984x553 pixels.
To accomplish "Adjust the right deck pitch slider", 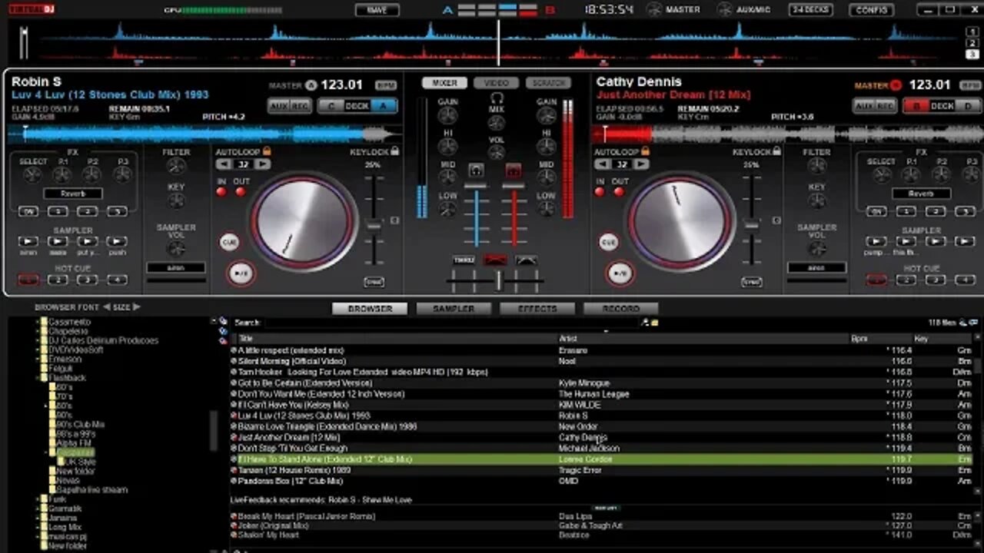I will pos(752,224).
